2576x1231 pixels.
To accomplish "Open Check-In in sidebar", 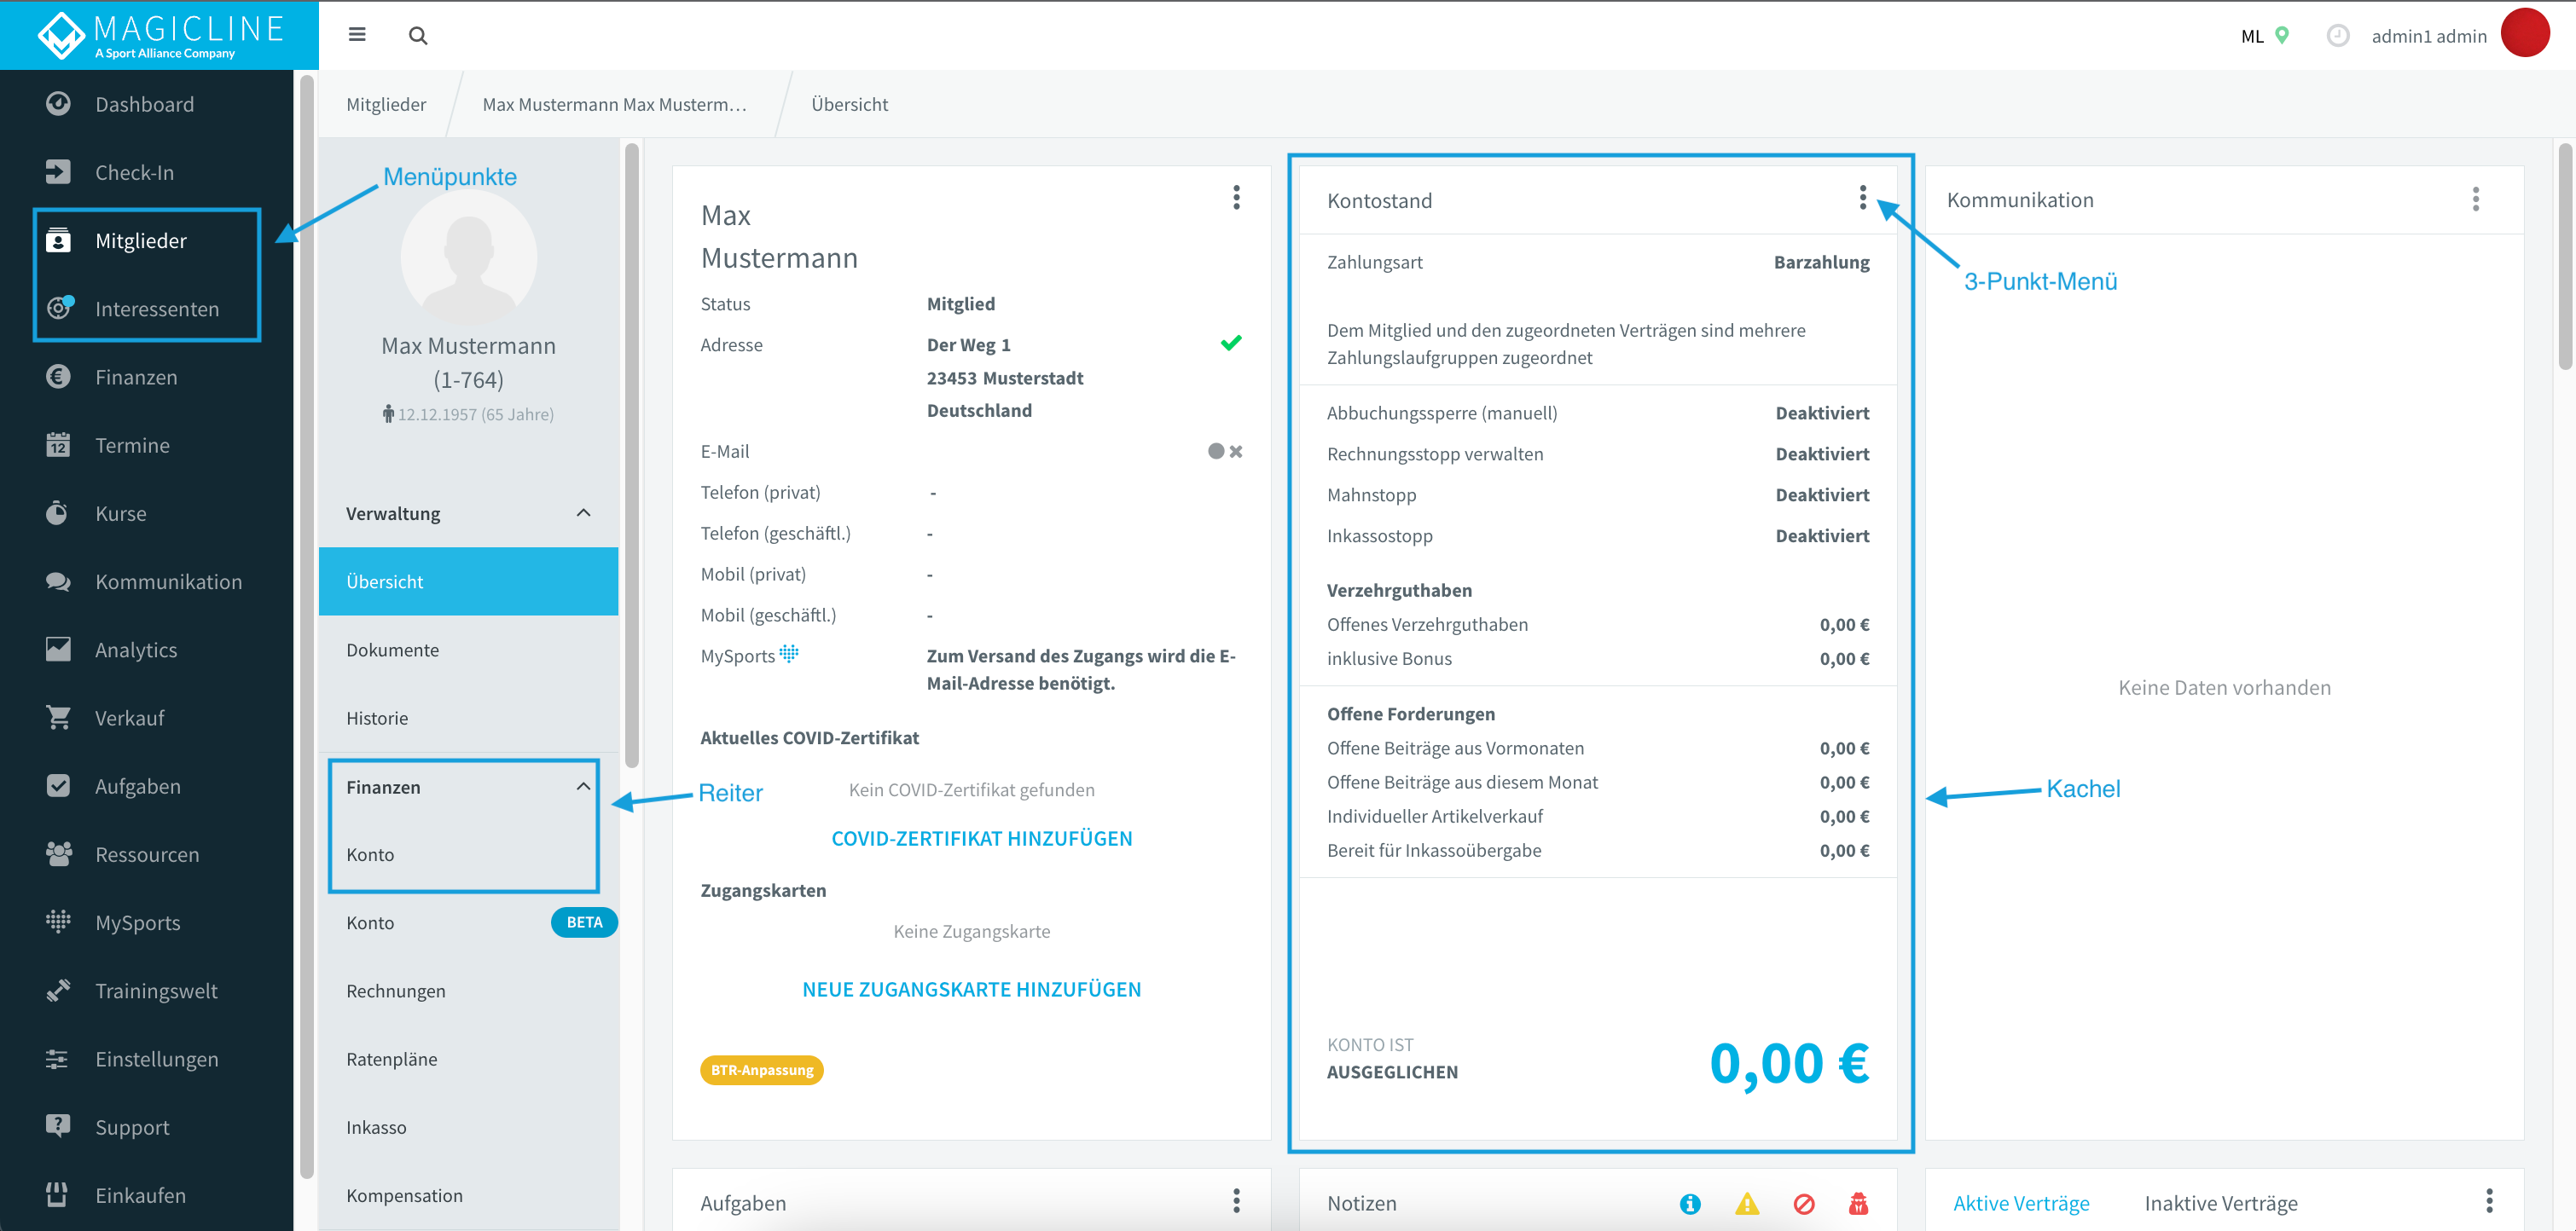I will [x=135, y=172].
